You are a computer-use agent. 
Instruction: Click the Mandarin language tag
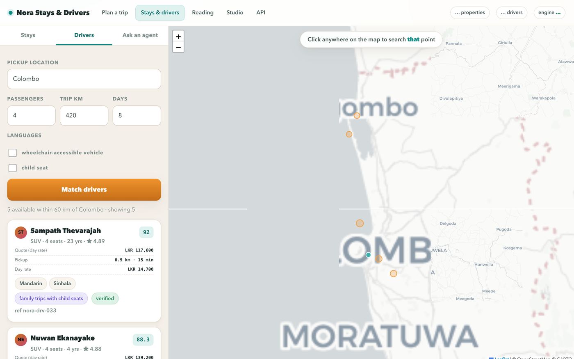31,284
